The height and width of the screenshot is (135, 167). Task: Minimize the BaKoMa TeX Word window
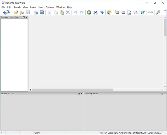pyautogui.click(x=147, y=3)
